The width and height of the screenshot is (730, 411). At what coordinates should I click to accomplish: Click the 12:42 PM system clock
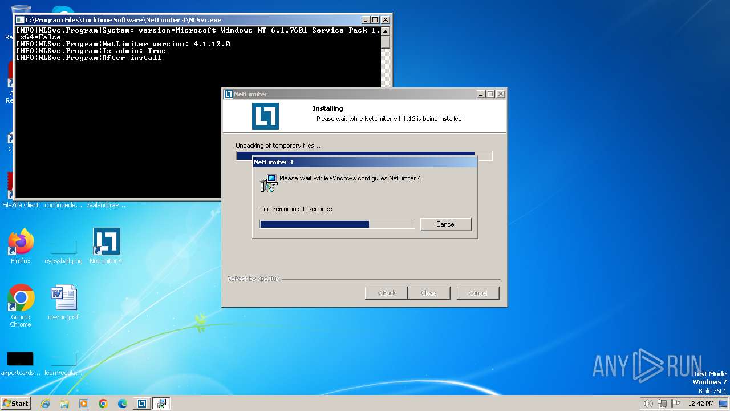[701, 404]
